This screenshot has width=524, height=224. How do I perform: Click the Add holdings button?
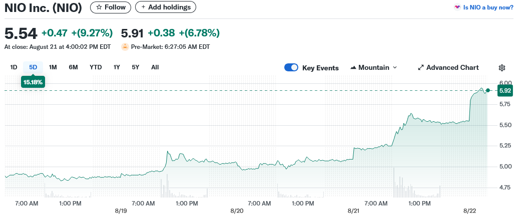(166, 7)
